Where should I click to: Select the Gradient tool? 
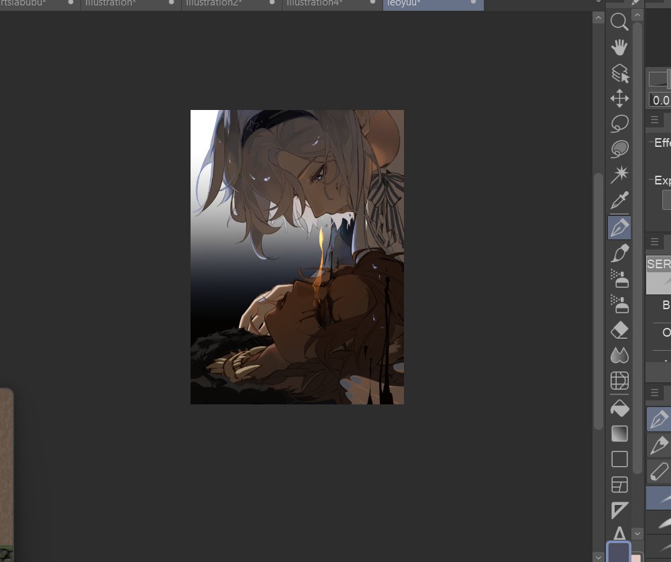619,434
